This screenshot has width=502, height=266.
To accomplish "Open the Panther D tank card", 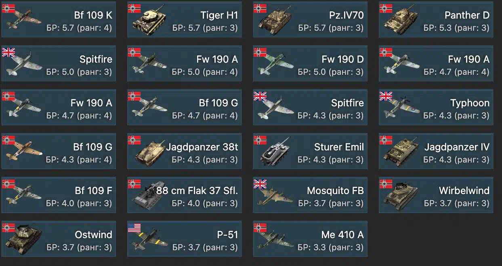I will [x=436, y=20].
